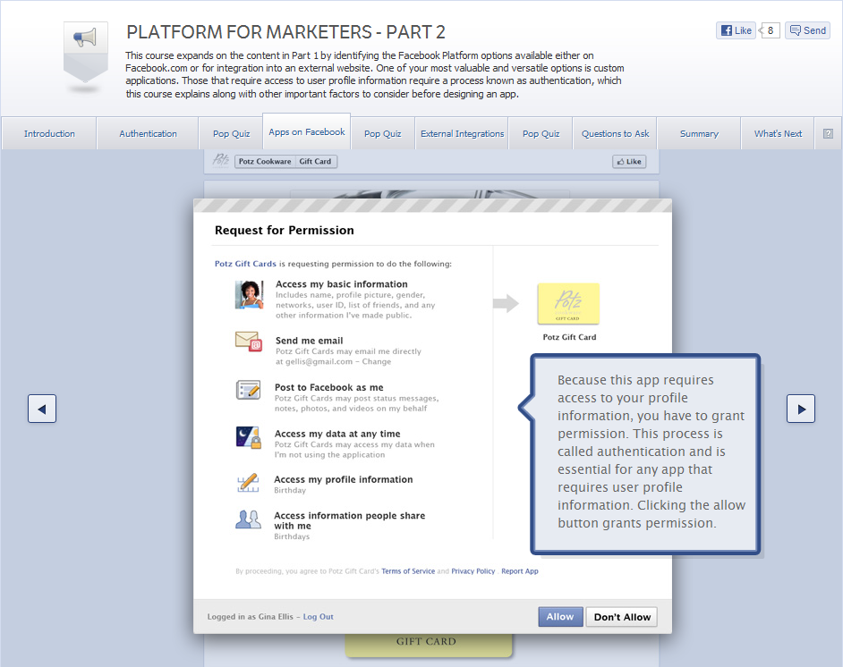Click the authentication explanation callout box
The width and height of the screenshot is (843, 667).
click(x=645, y=454)
